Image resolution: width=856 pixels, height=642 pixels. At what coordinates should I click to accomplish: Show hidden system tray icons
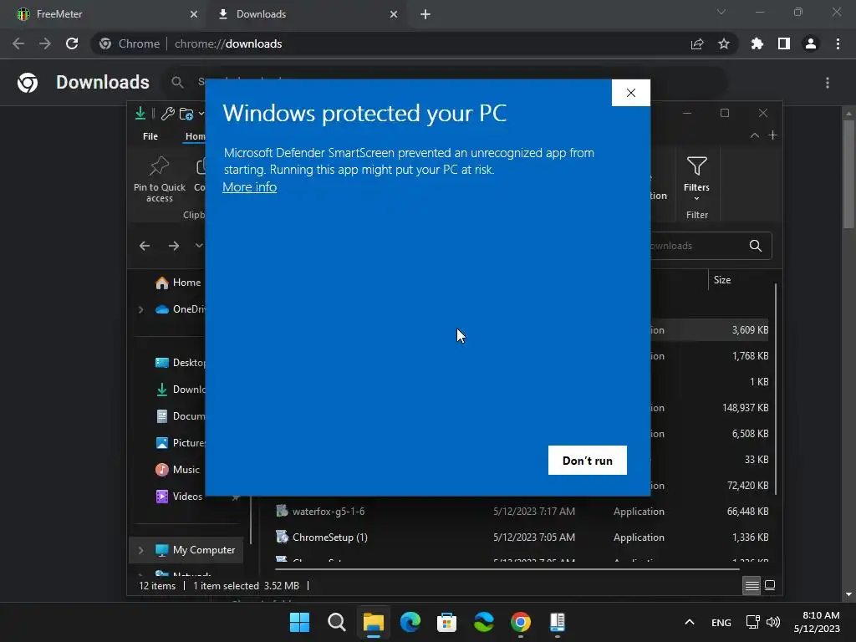click(x=690, y=622)
